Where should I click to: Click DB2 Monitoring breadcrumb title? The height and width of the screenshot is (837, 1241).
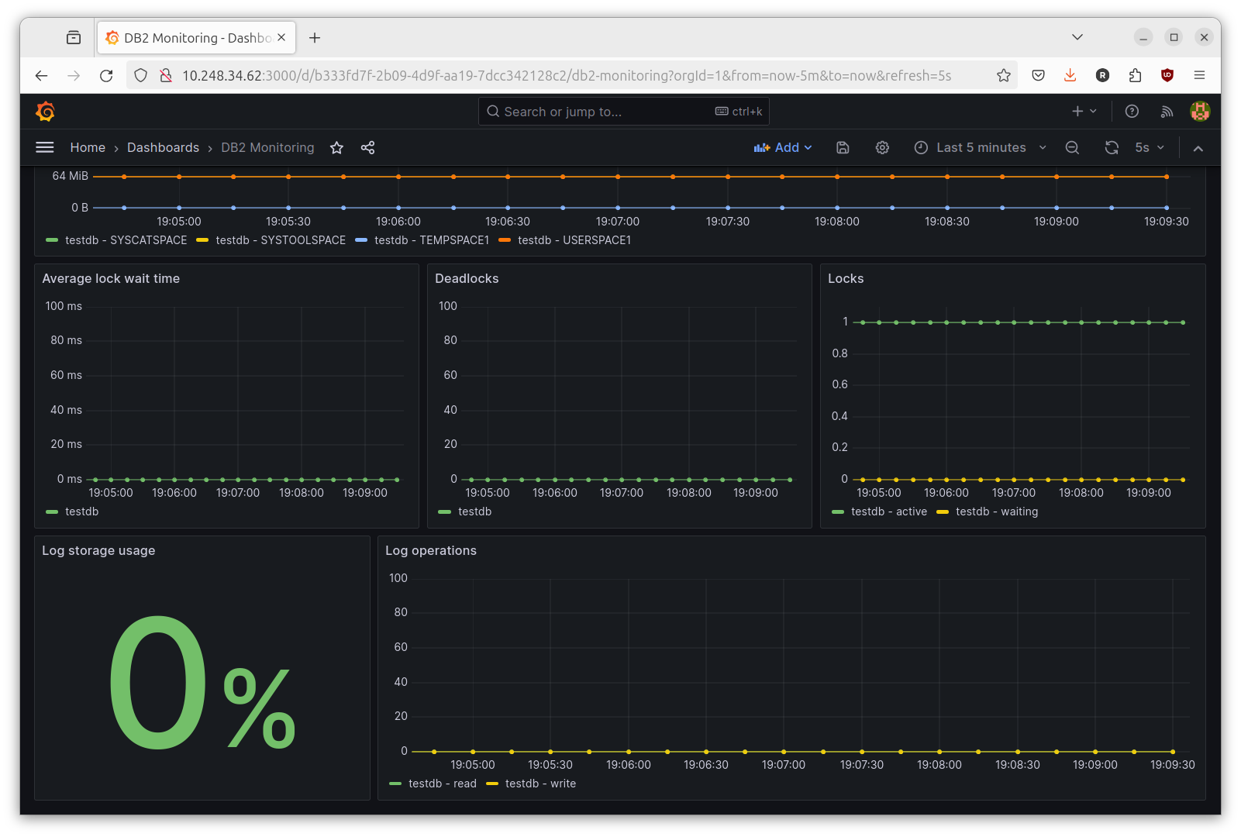(x=267, y=147)
